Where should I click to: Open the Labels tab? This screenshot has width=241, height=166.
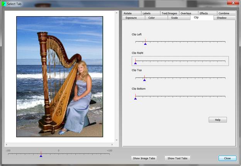click(147, 14)
